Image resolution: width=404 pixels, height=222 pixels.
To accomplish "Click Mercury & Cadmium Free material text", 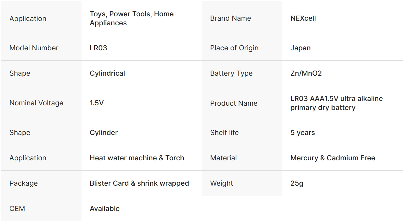I will click(x=332, y=158).
